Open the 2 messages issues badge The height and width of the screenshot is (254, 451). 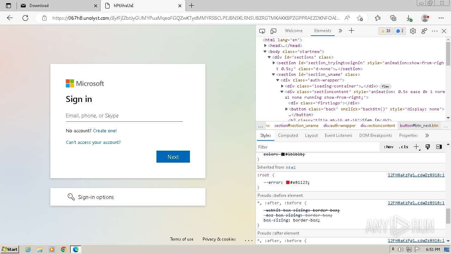(x=400, y=31)
